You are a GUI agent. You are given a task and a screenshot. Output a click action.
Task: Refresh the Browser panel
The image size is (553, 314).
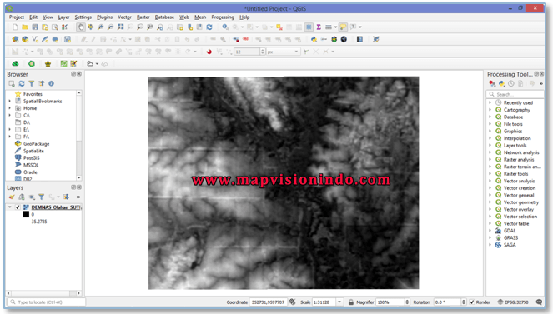(22, 83)
